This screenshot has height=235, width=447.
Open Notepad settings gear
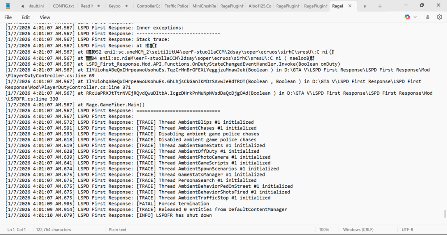coord(439,17)
